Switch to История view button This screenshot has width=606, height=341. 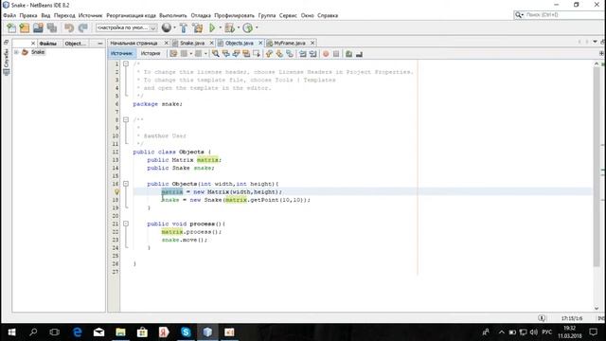(x=151, y=53)
